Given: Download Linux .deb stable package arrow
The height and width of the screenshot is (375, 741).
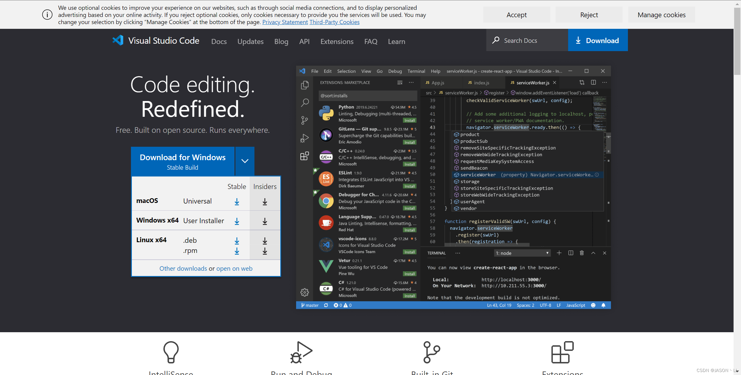Looking at the screenshot, I should pyautogui.click(x=237, y=241).
